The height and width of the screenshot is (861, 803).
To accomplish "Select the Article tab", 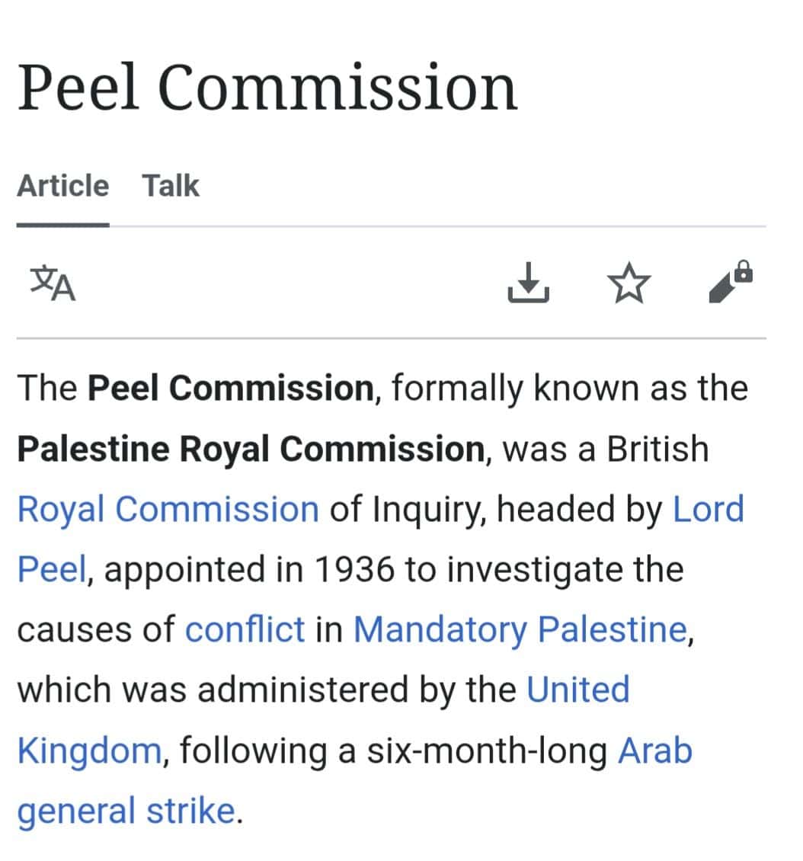I will (x=63, y=186).
